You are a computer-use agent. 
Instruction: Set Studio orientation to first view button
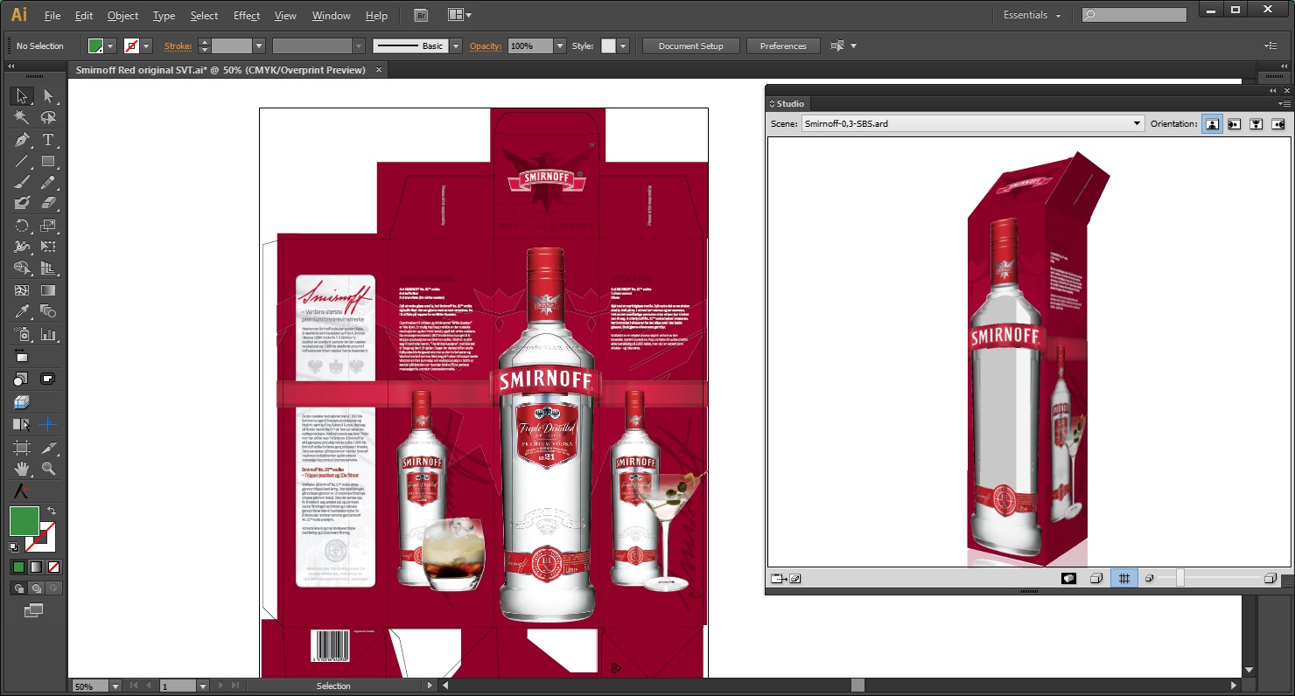click(x=1212, y=124)
